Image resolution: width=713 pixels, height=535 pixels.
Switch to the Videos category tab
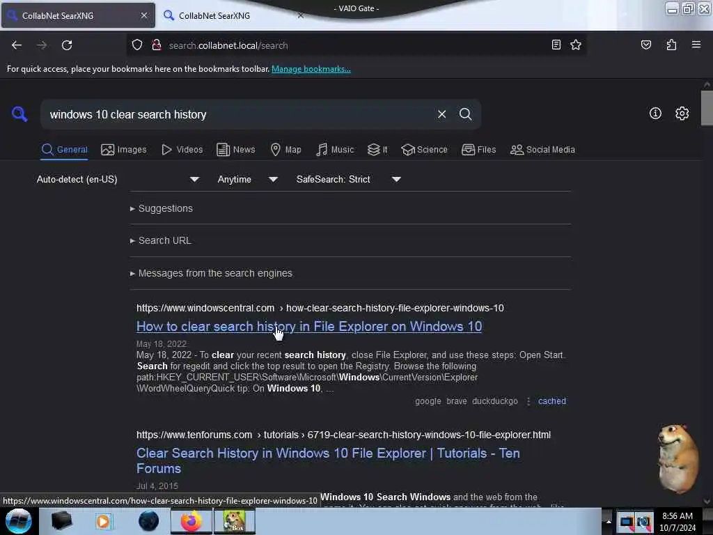coord(182,150)
